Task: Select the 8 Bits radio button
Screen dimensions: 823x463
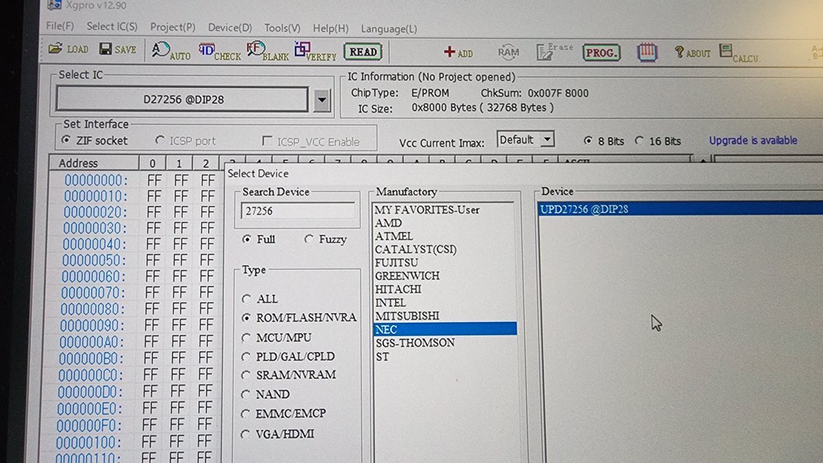Action: (x=588, y=140)
